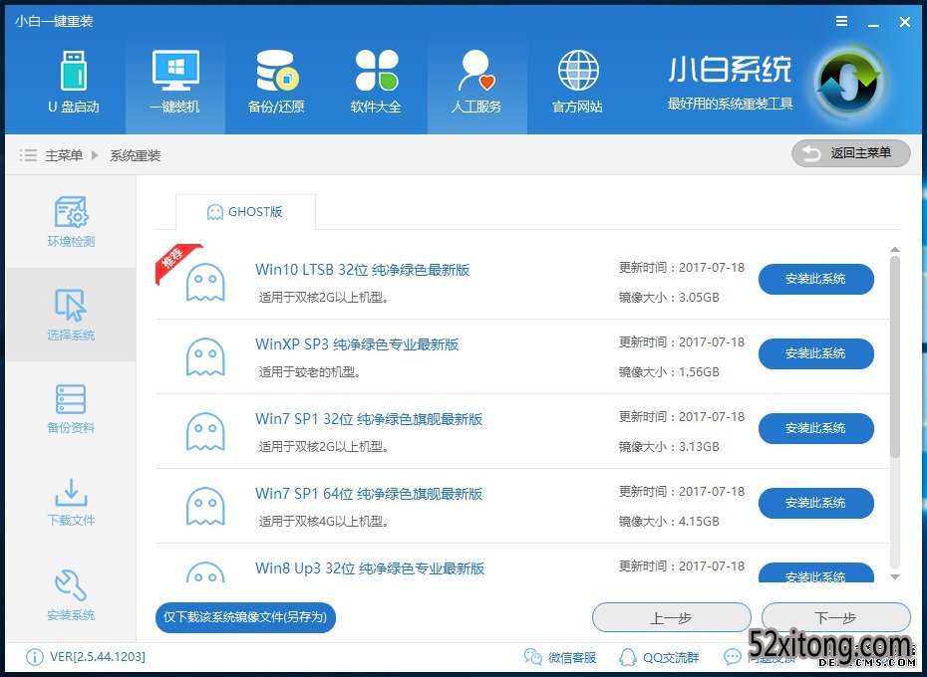Open QQ交流群 QQ group link
927x677 pixels.
pyautogui.click(x=659, y=657)
